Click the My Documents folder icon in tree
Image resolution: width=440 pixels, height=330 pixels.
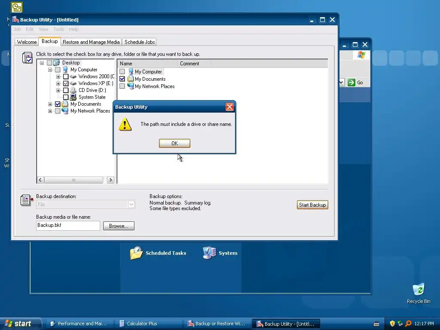[x=65, y=104]
